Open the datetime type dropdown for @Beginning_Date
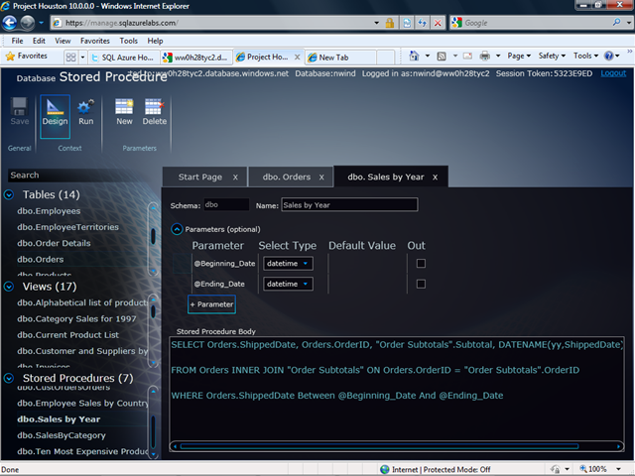Screen dimensions: 635x476 288,264
